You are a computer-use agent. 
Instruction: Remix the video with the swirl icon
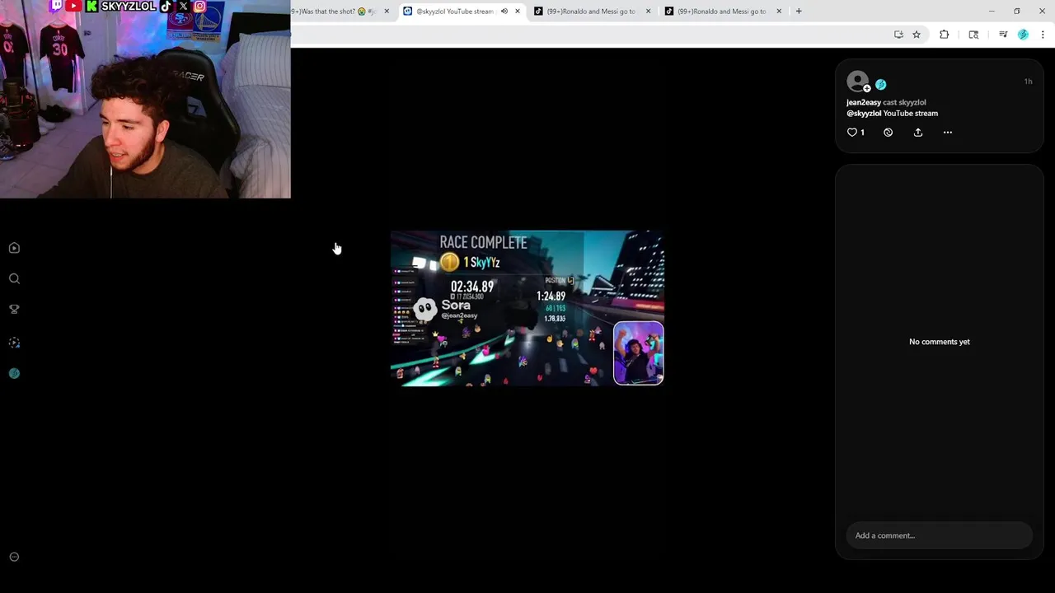tap(888, 132)
